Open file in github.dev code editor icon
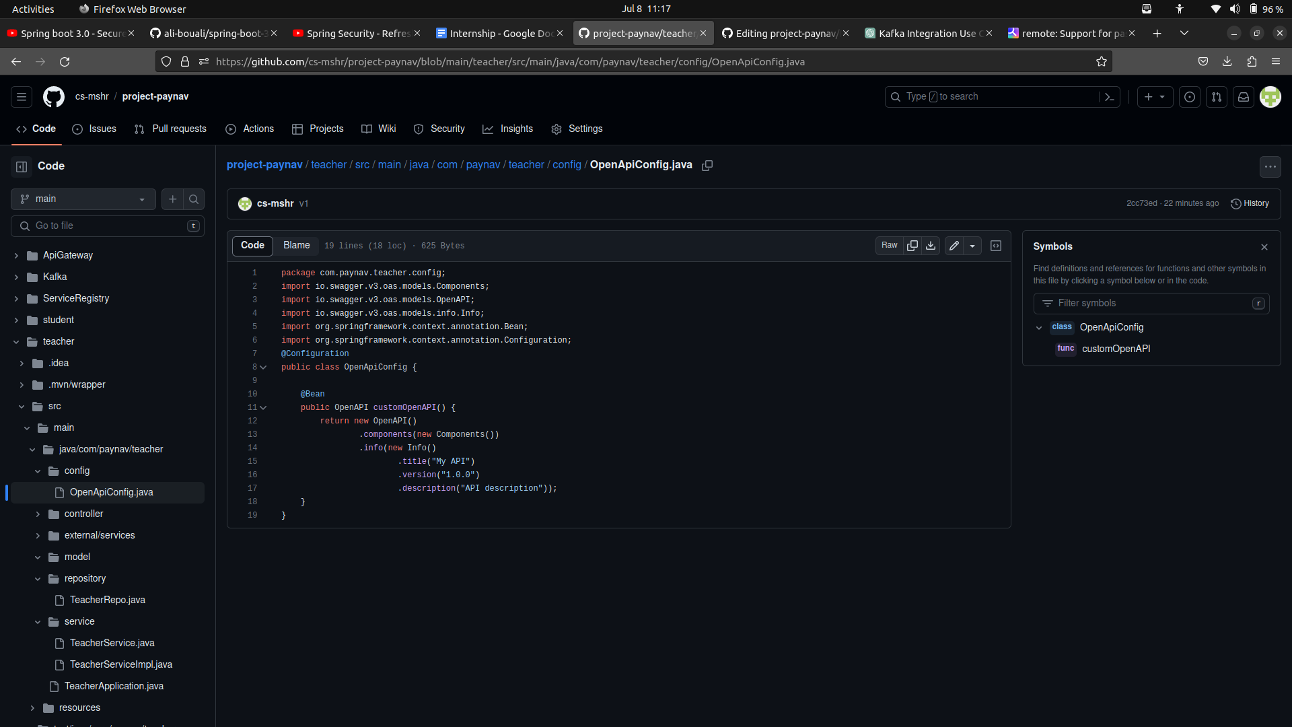Screen dimensions: 1292x727 996,245
